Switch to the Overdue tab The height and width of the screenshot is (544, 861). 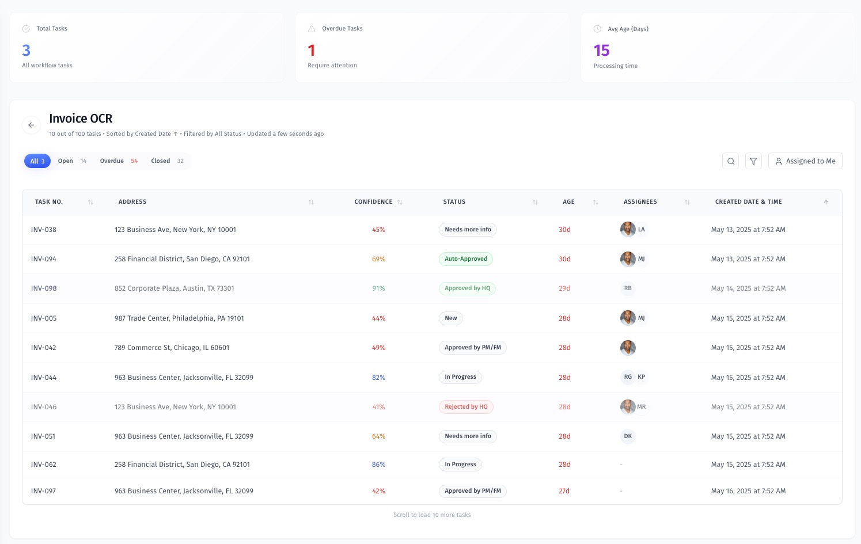point(119,161)
